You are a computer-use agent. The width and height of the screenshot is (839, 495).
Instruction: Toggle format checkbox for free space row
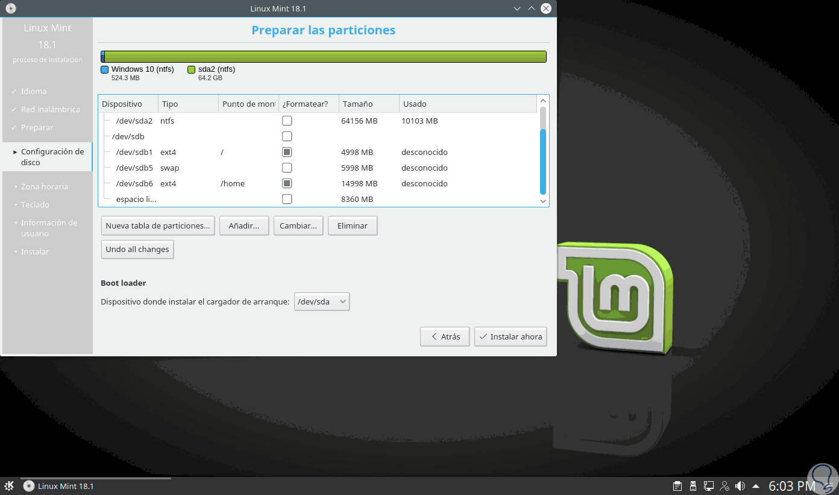287,199
